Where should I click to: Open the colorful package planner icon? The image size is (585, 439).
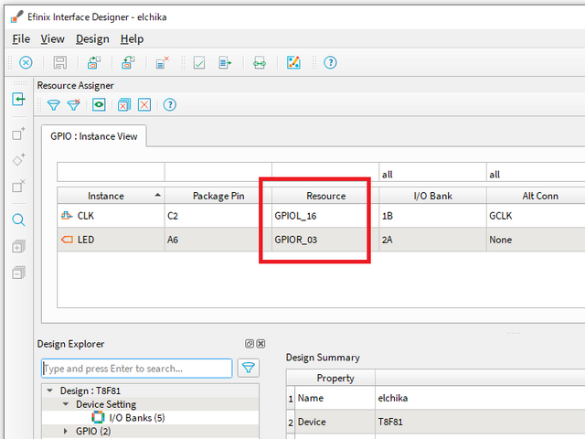coord(293,63)
